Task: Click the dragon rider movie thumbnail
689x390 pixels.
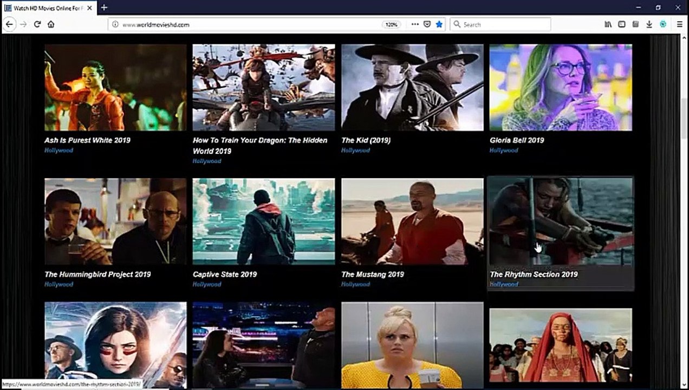Action: [x=264, y=87]
